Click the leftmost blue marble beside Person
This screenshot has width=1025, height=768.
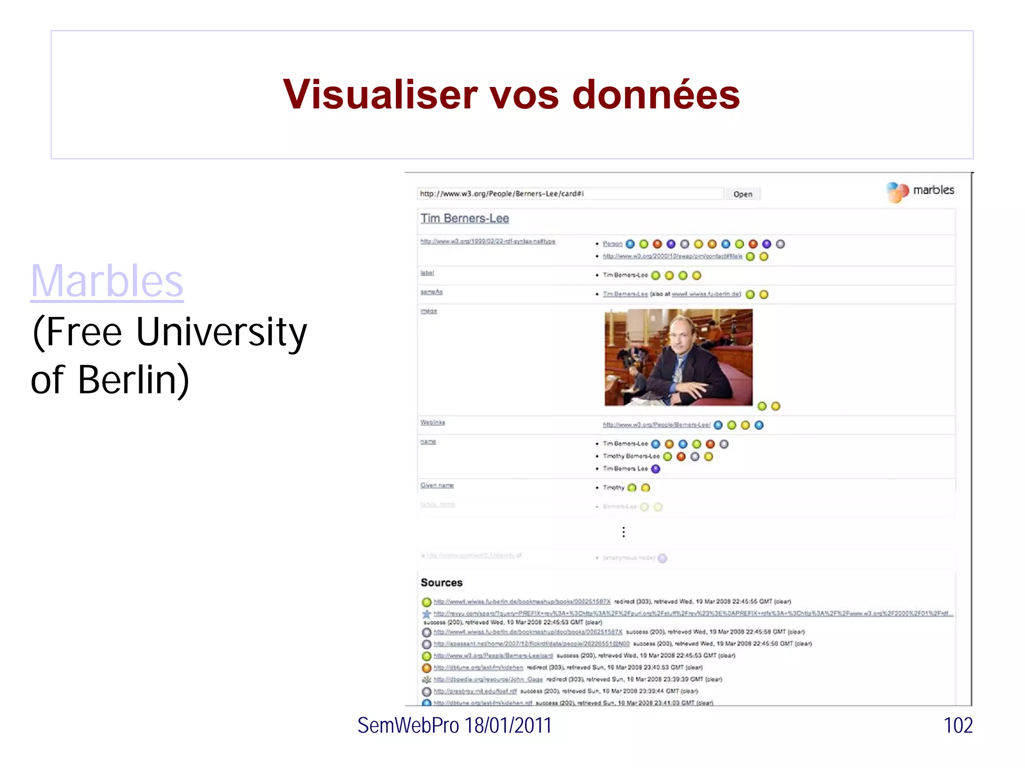(x=631, y=244)
